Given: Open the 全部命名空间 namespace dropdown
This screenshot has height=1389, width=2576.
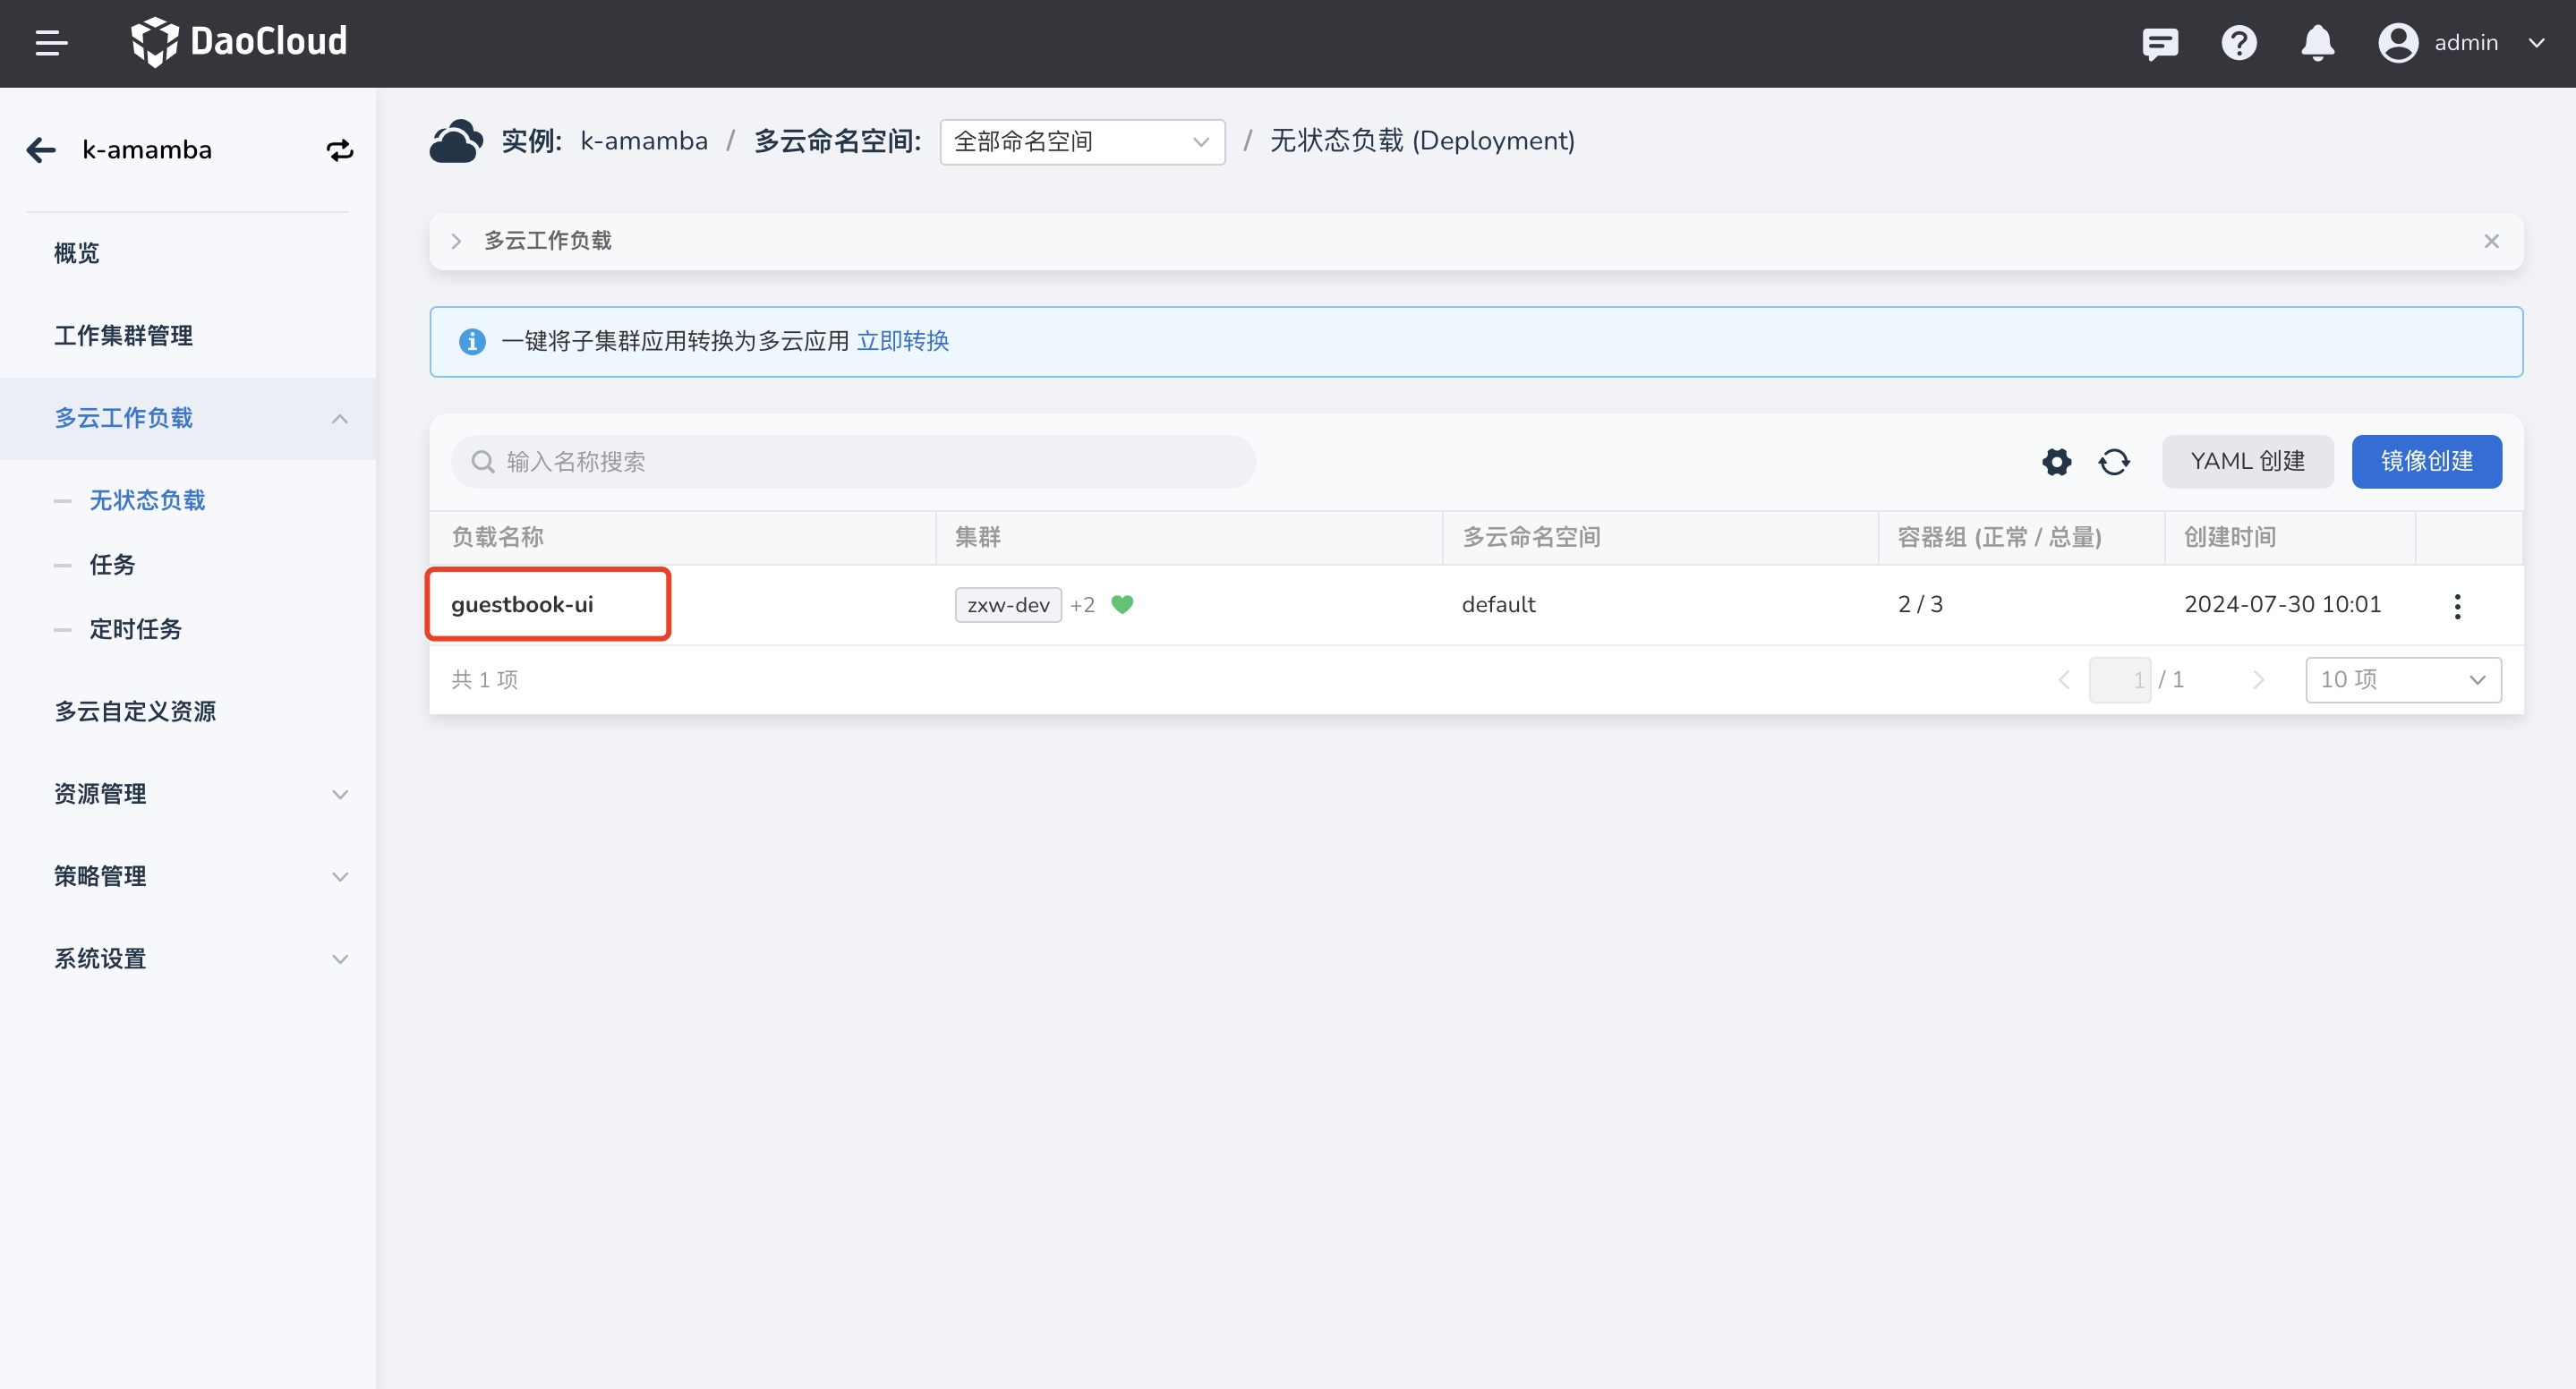Looking at the screenshot, I should click(x=1081, y=142).
